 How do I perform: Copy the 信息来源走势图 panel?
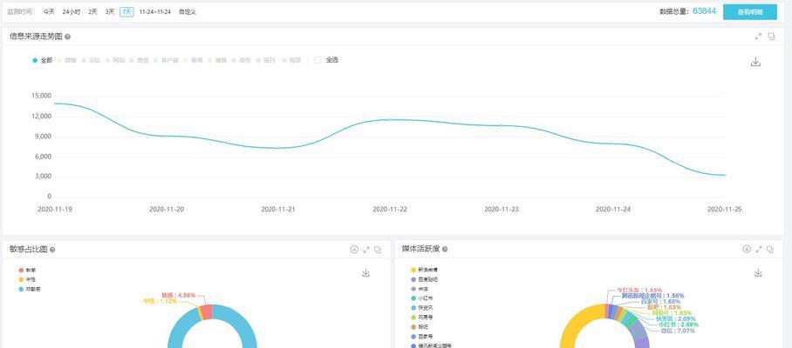771,37
